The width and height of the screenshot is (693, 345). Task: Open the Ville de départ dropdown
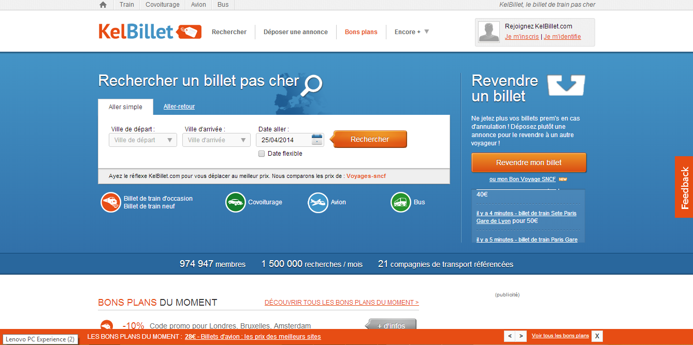[x=143, y=140]
